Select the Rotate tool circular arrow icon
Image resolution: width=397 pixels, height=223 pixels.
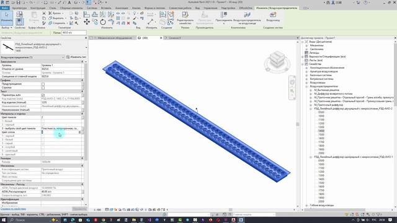(x=103, y=22)
